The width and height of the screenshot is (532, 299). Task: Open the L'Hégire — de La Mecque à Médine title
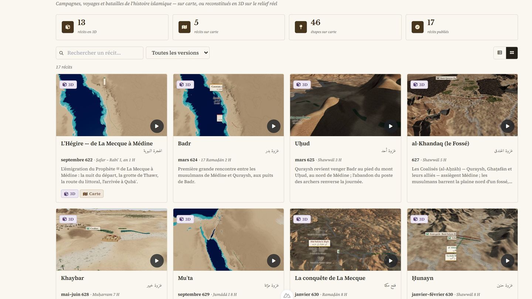[107, 144]
